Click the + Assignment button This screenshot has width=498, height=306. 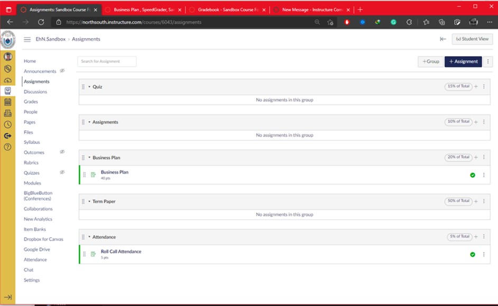(x=463, y=61)
